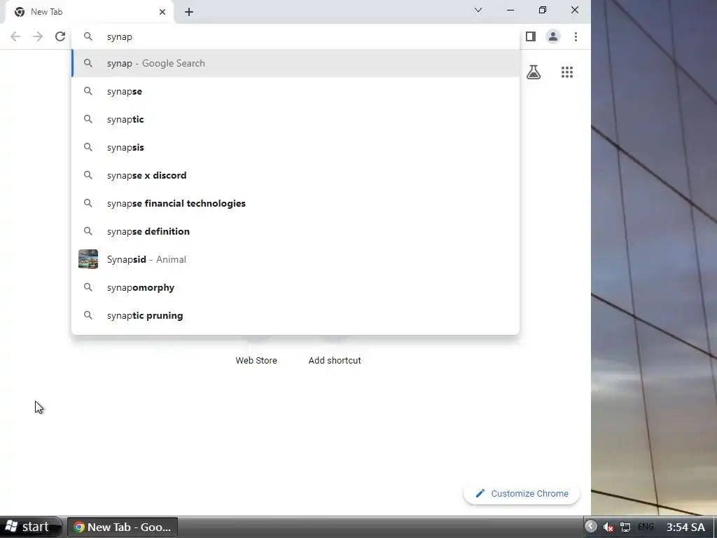The width and height of the screenshot is (717, 538).
Task: Open Customize Chrome button
Action: (522, 494)
